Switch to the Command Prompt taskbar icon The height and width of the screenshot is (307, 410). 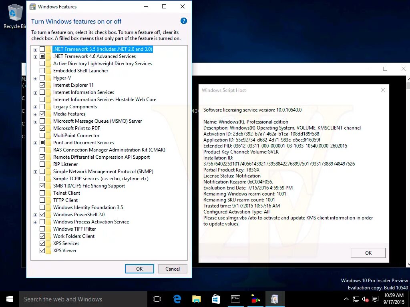[x=235, y=299]
